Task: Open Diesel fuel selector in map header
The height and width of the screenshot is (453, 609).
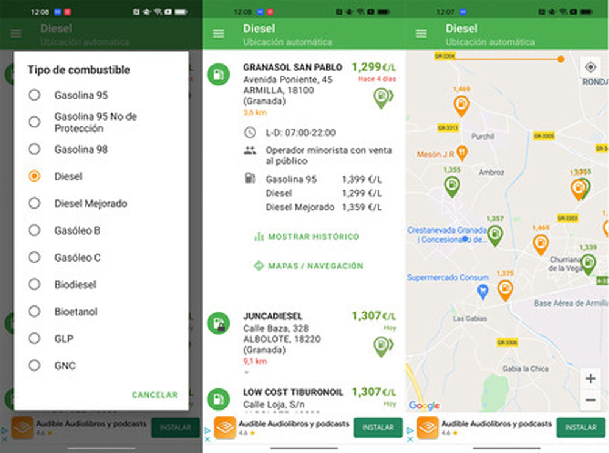Action: (x=462, y=29)
